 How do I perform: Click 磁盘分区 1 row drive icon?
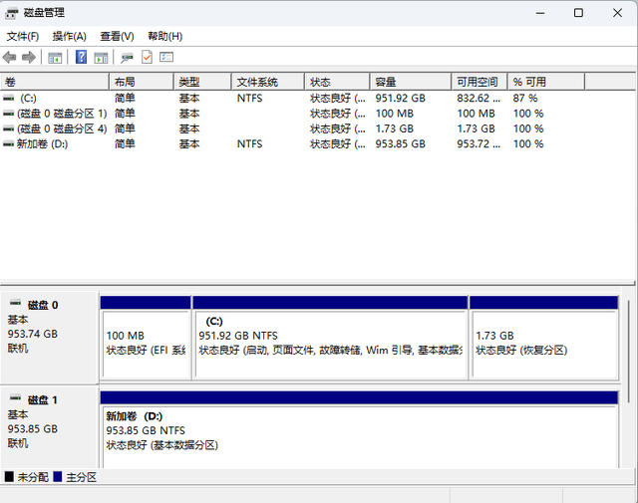(8, 114)
